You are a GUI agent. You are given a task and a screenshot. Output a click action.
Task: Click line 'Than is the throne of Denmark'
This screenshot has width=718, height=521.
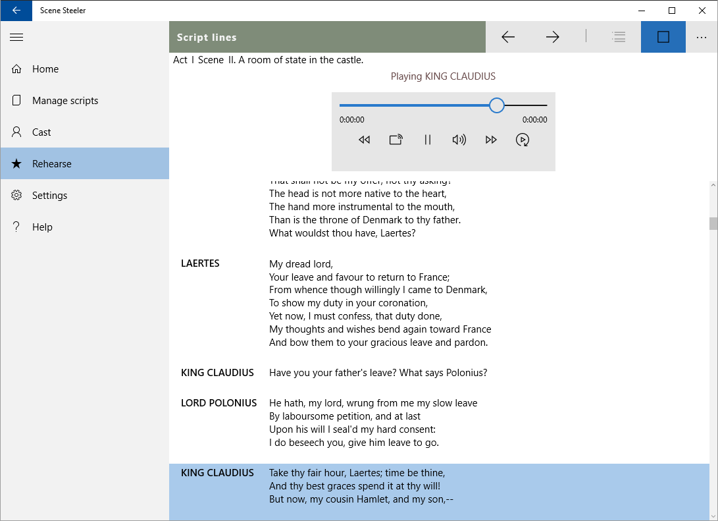pos(365,220)
